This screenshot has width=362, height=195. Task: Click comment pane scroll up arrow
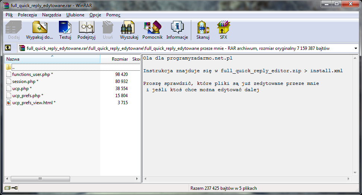[355, 58]
